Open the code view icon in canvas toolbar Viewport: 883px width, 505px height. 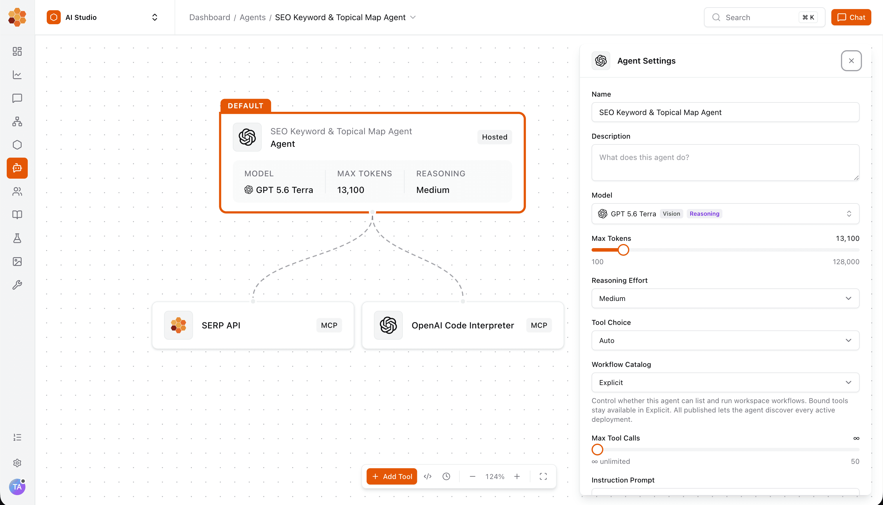click(x=427, y=477)
